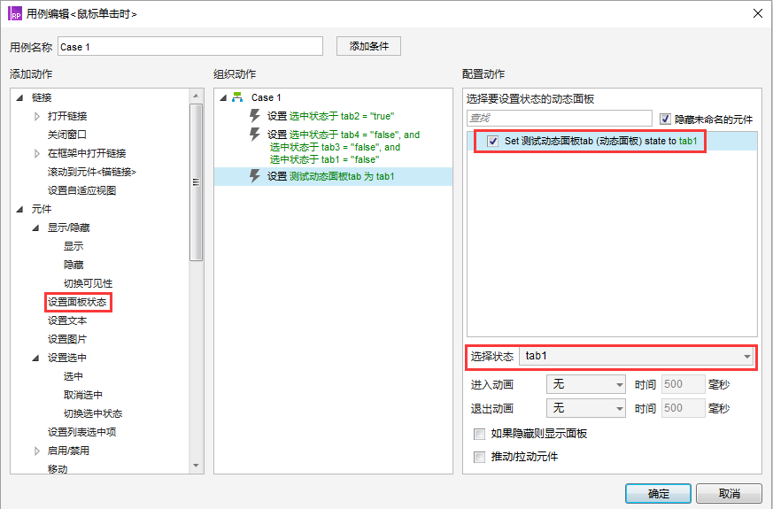Click the 添加动作 scrollbar thumb

197,181
